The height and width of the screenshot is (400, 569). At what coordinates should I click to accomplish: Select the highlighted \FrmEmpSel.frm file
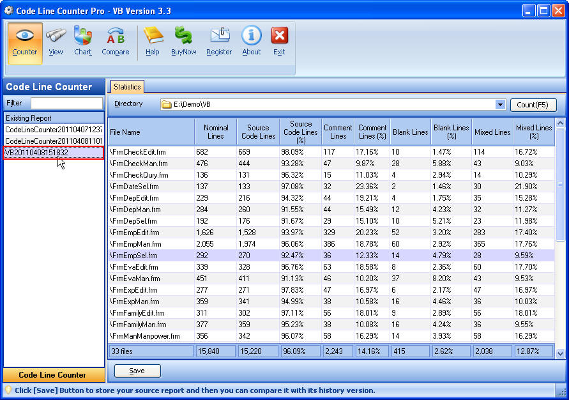point(331,256)
